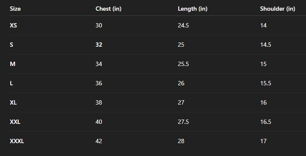Select the M size row label
The image size is (306, 156).
[12, 64]
